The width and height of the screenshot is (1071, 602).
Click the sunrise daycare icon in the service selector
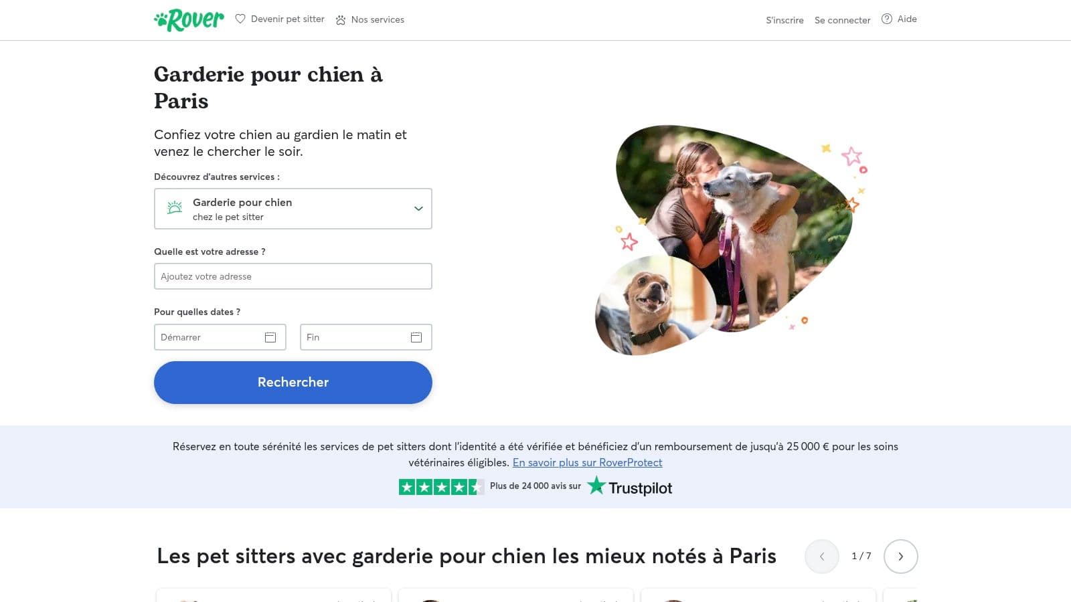(174, 208)
